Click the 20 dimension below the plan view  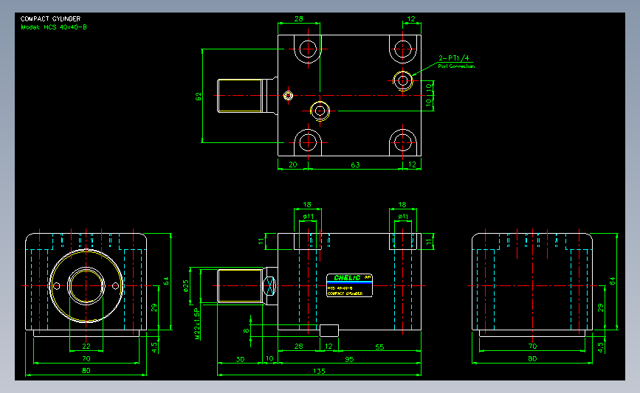(x=292, y=164)
